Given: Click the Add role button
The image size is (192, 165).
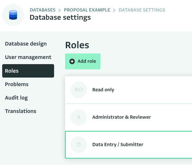Looking at the screenshot, I should [83, 61].
